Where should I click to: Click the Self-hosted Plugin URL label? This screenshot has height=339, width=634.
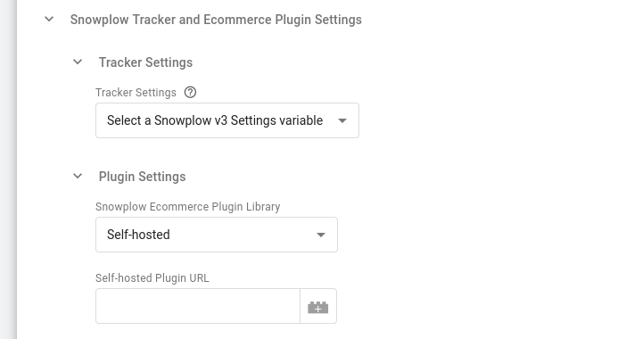coord(152,278)
